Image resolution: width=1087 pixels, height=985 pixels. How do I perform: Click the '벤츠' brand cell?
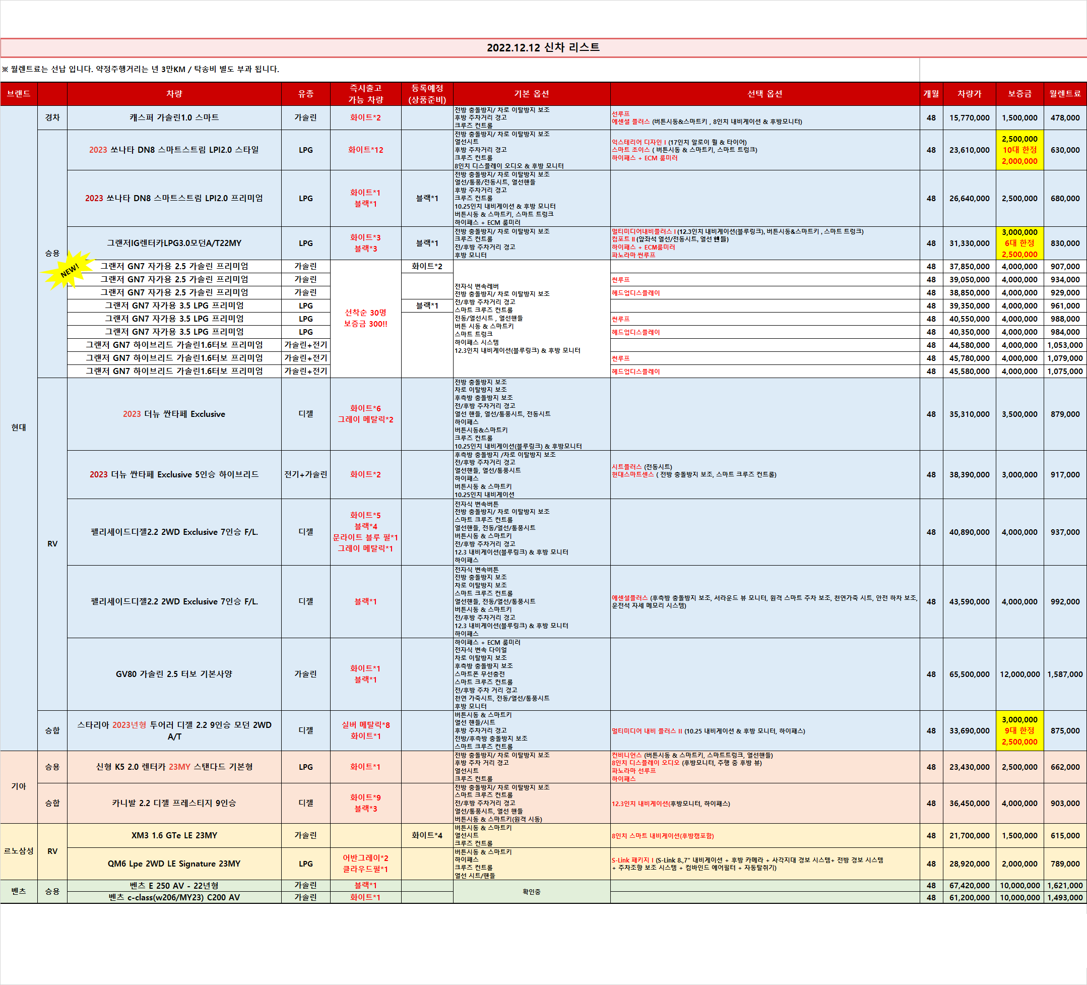point(19,892)
